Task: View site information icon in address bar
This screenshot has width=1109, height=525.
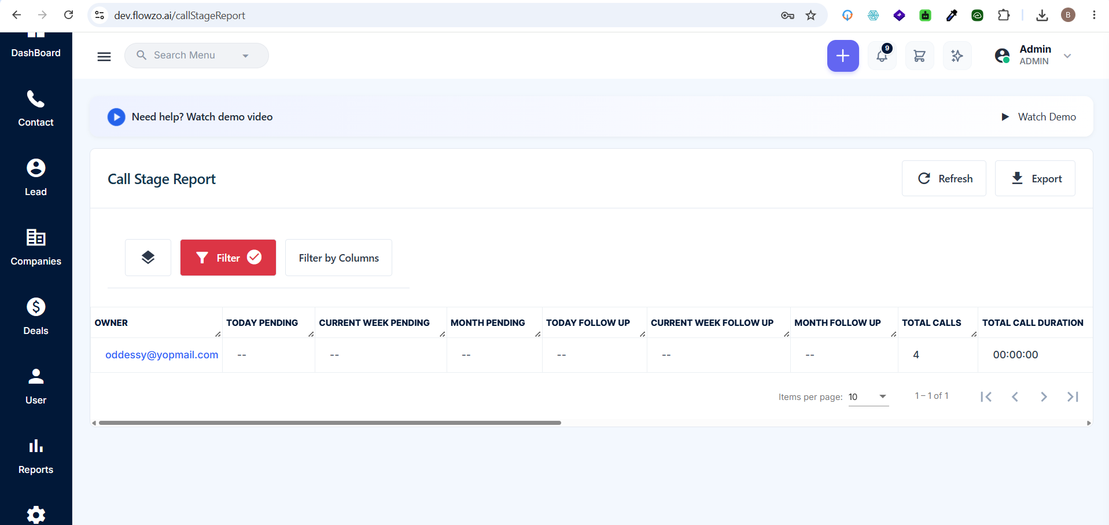Action: 100,16
